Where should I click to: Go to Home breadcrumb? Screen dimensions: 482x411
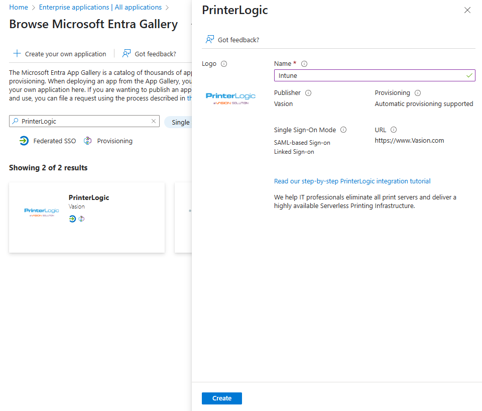click(x=19, y=7)
